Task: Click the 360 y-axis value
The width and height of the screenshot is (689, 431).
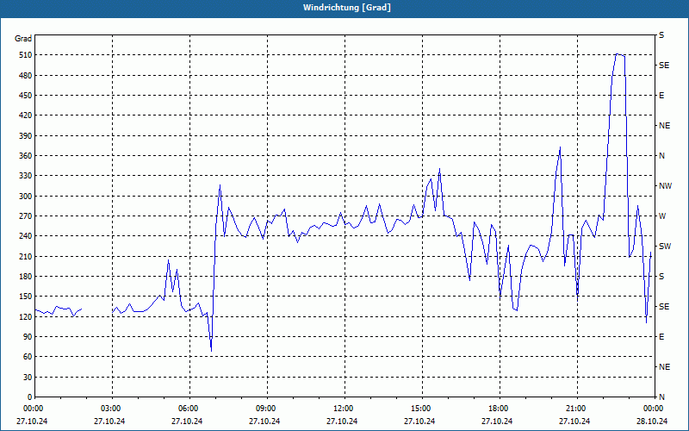Action: (25, 156)
